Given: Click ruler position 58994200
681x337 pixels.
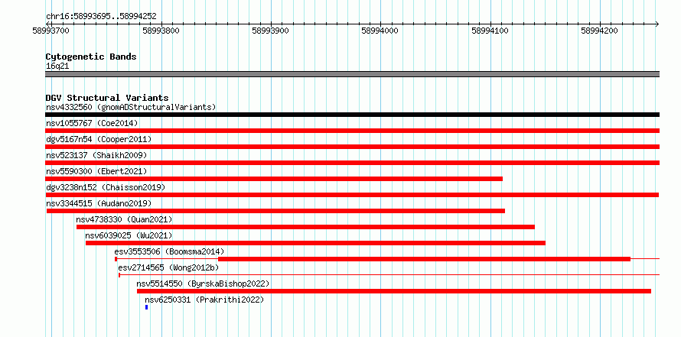Looking at the screenshot, I should coord(599,31).
